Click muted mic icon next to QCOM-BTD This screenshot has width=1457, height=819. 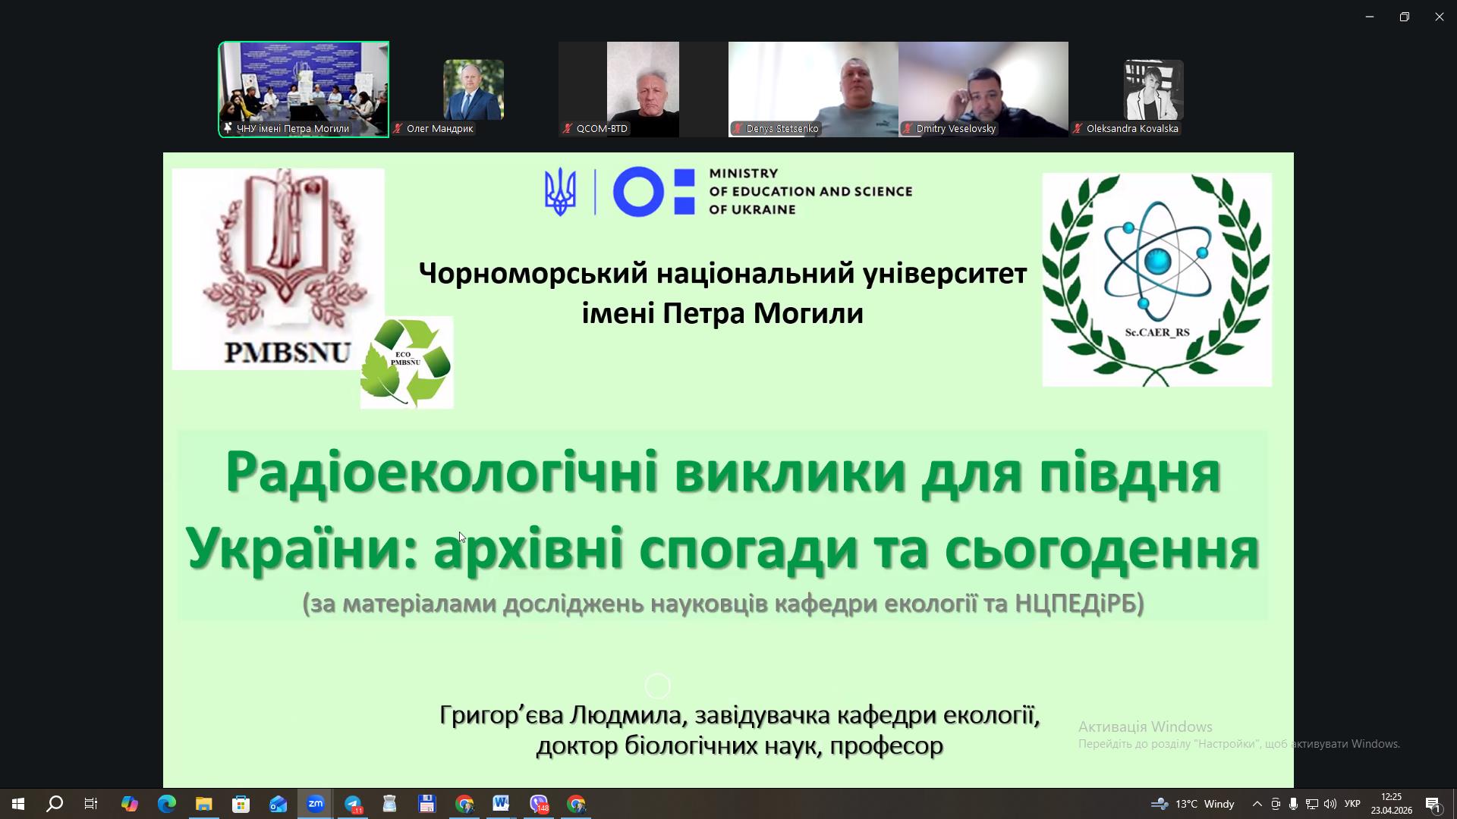tap(567, 129)
